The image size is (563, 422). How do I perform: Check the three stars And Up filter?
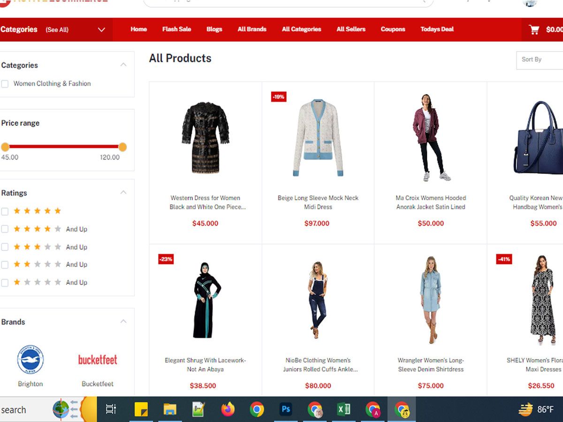click(5, 247)
